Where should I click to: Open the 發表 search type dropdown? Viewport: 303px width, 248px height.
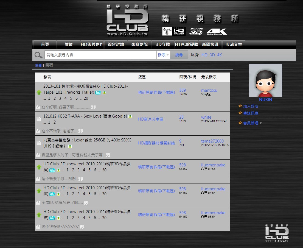coord(163,55)
